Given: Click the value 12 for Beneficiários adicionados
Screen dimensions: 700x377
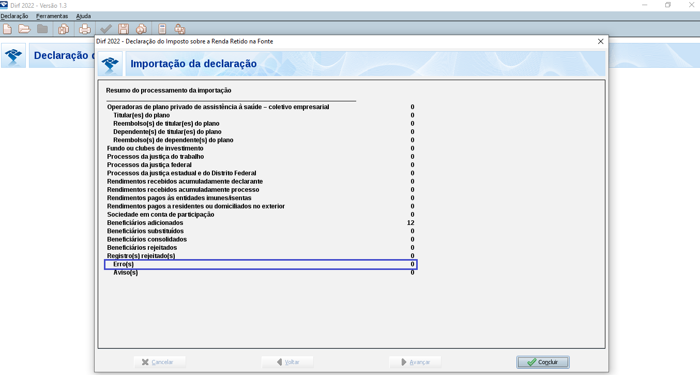Looking at the screenshot, I should click(x=410, y=223).
